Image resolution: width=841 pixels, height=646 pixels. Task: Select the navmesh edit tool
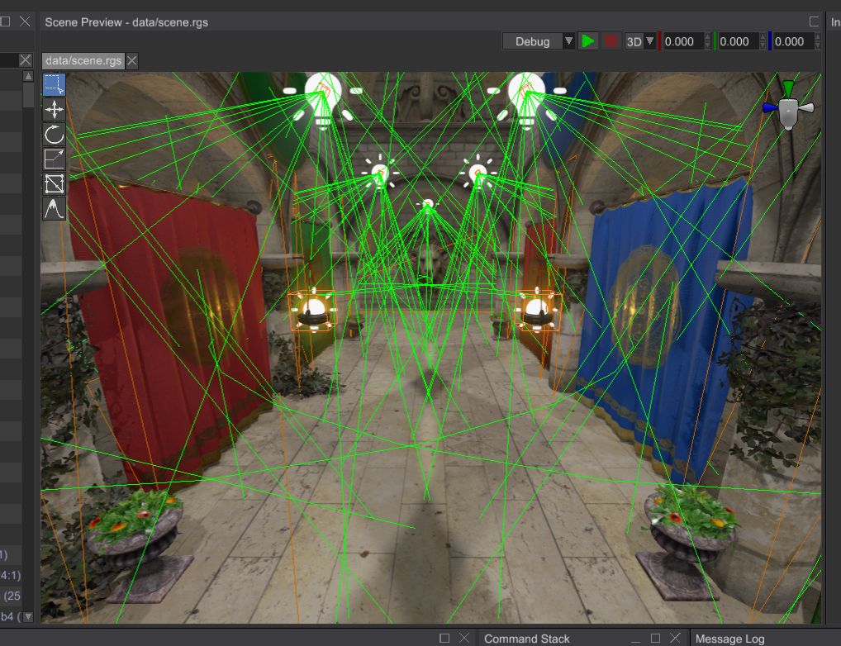pyautogui.click(x=55, y=183)
